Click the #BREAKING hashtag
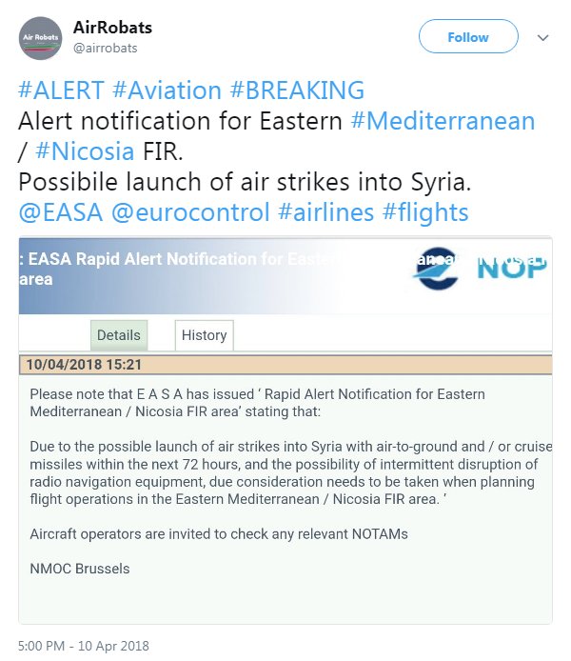The image size is (571, 661). click(297, 90)
